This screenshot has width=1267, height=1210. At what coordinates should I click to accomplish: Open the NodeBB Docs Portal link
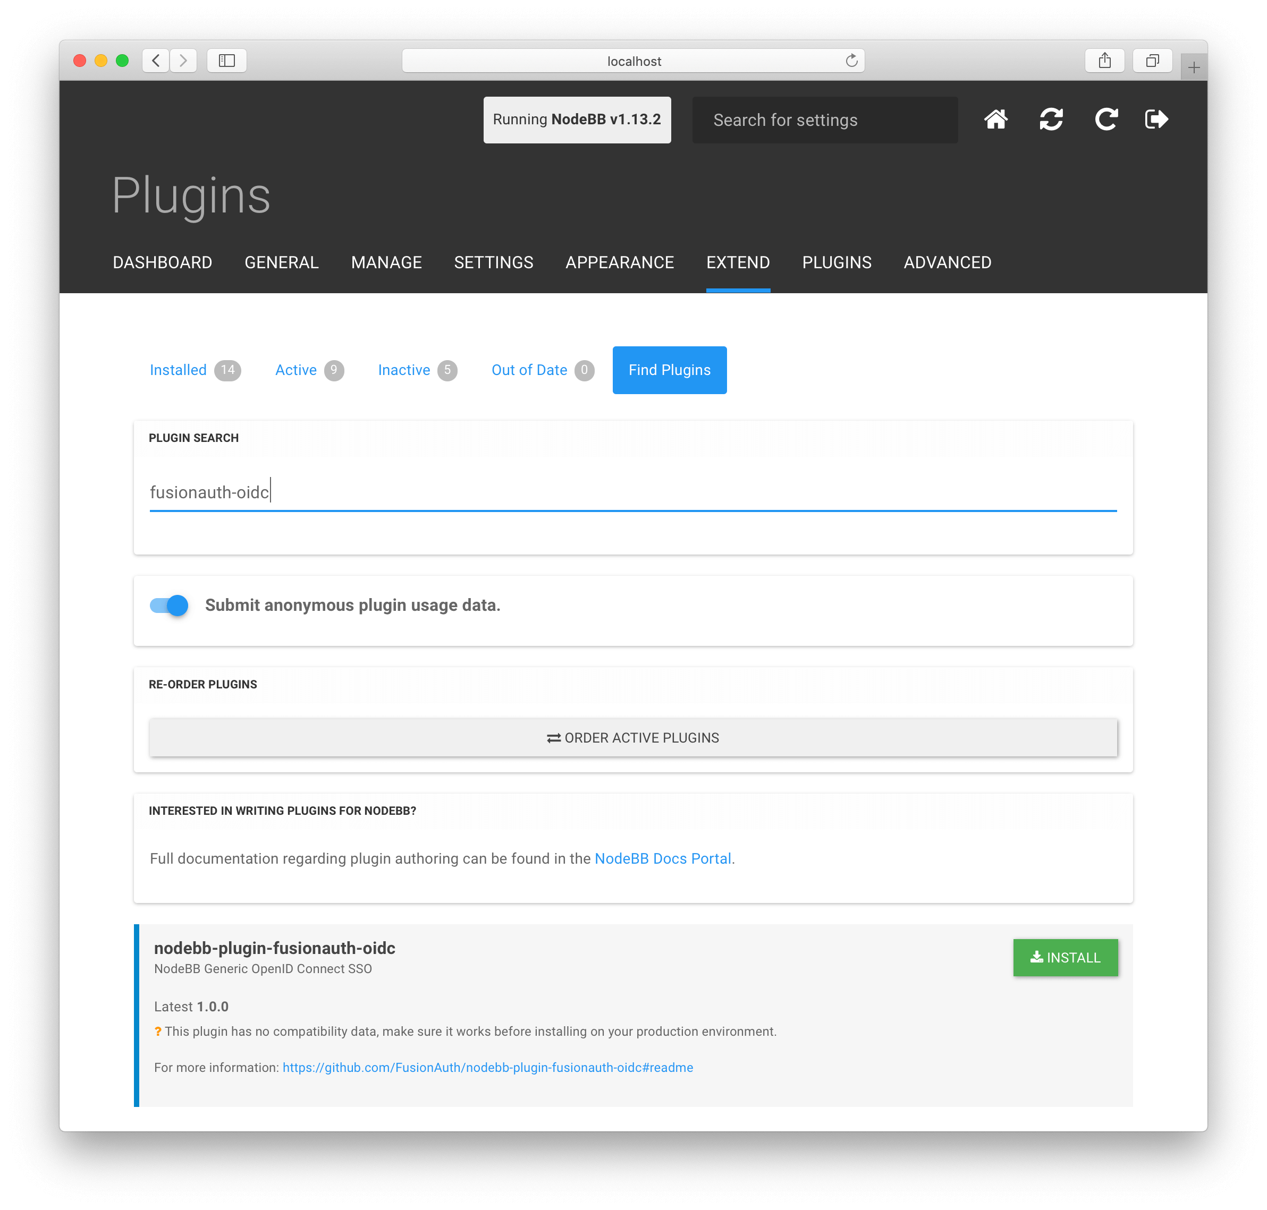[662, 858]
